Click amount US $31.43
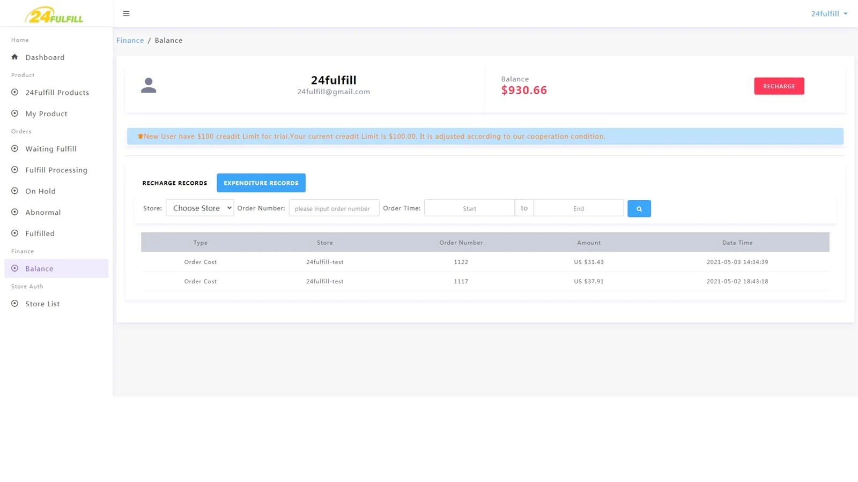This screenshot has height=482, width=858. point(589,262)
